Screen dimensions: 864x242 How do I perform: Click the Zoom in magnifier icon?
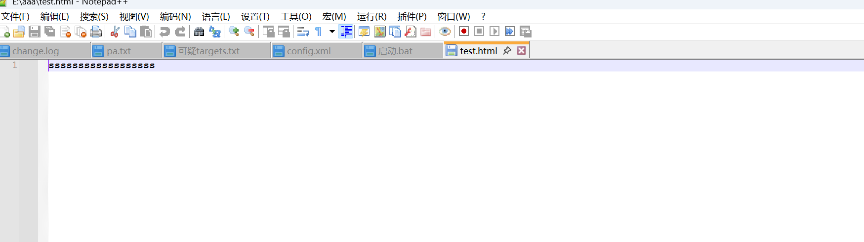click(234, 32)
